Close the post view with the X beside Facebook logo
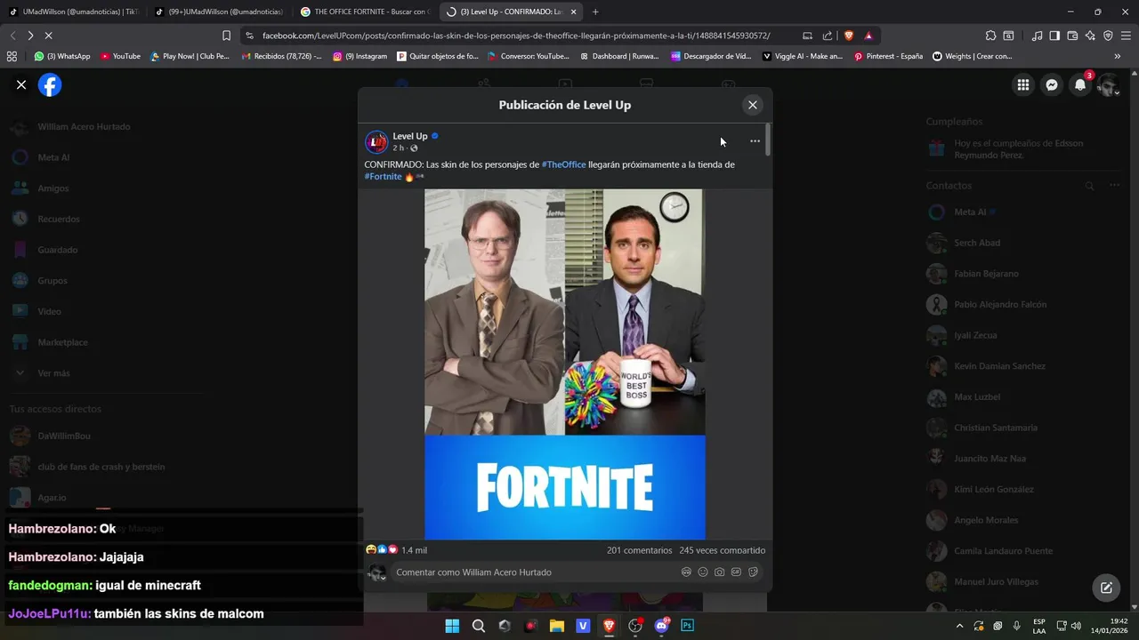 point(21,85)
